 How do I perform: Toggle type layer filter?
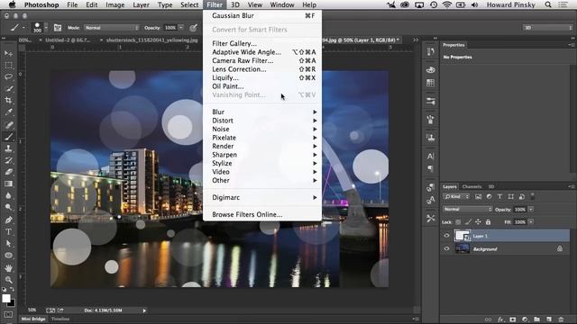[499, 196]
